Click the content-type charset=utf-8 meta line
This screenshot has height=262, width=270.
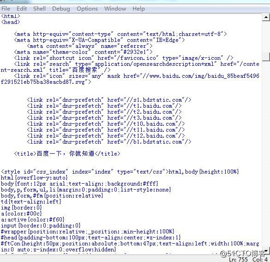pos(120,34)
